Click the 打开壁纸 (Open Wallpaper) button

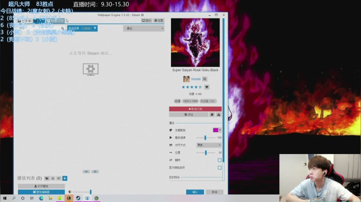[41, 186]
